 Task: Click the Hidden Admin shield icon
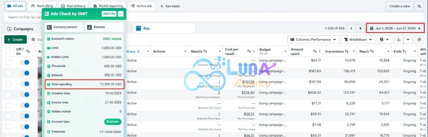(x=48, y=112)
